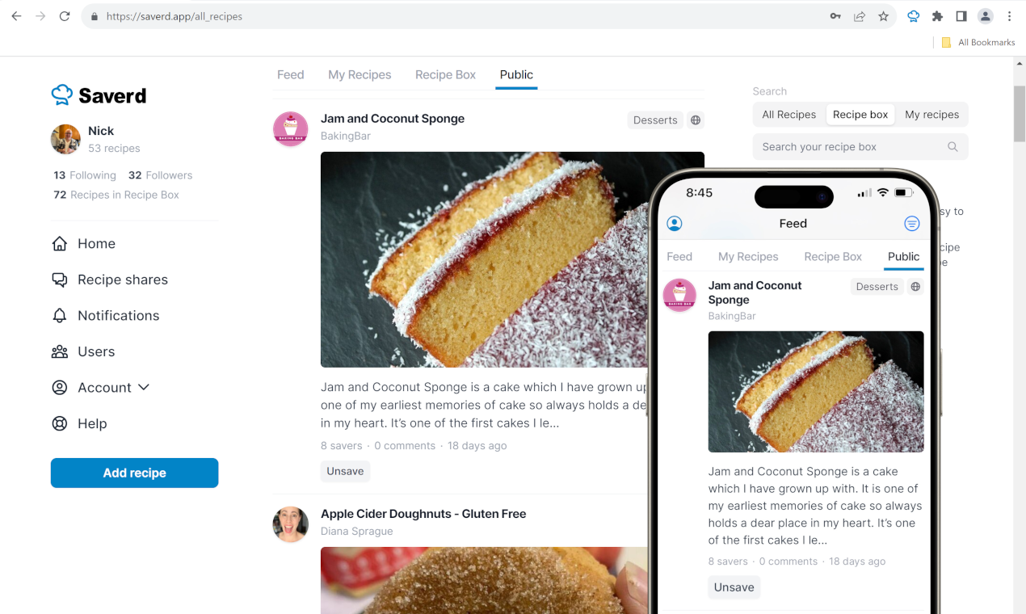
Task: Tap Unsave on the phone recipe card
Action: coord(734,587)
